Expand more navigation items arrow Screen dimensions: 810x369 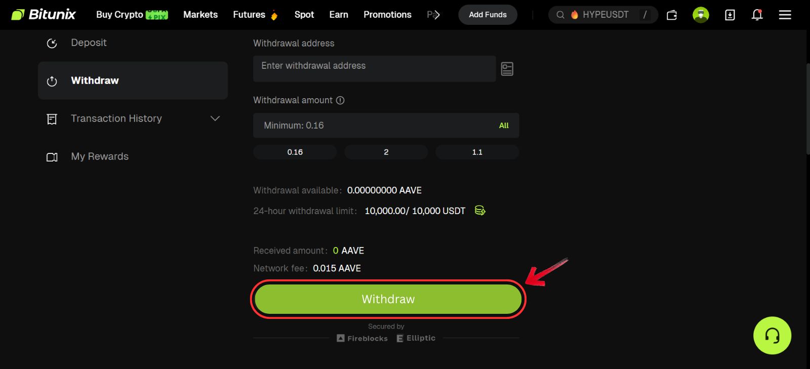[436, 15]
